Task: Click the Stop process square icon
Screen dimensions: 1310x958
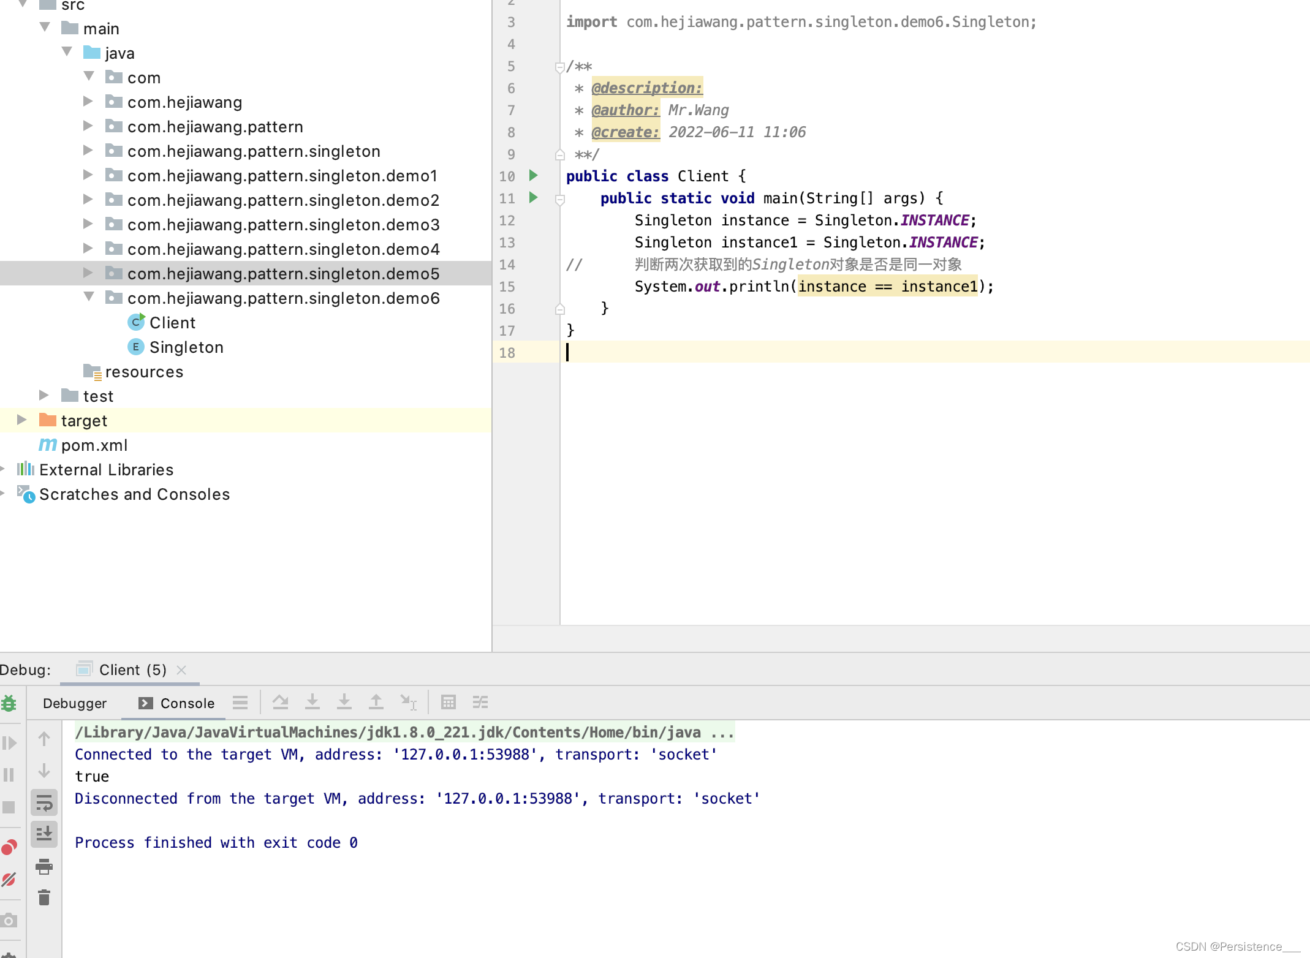Action: [x=9, y=807]
